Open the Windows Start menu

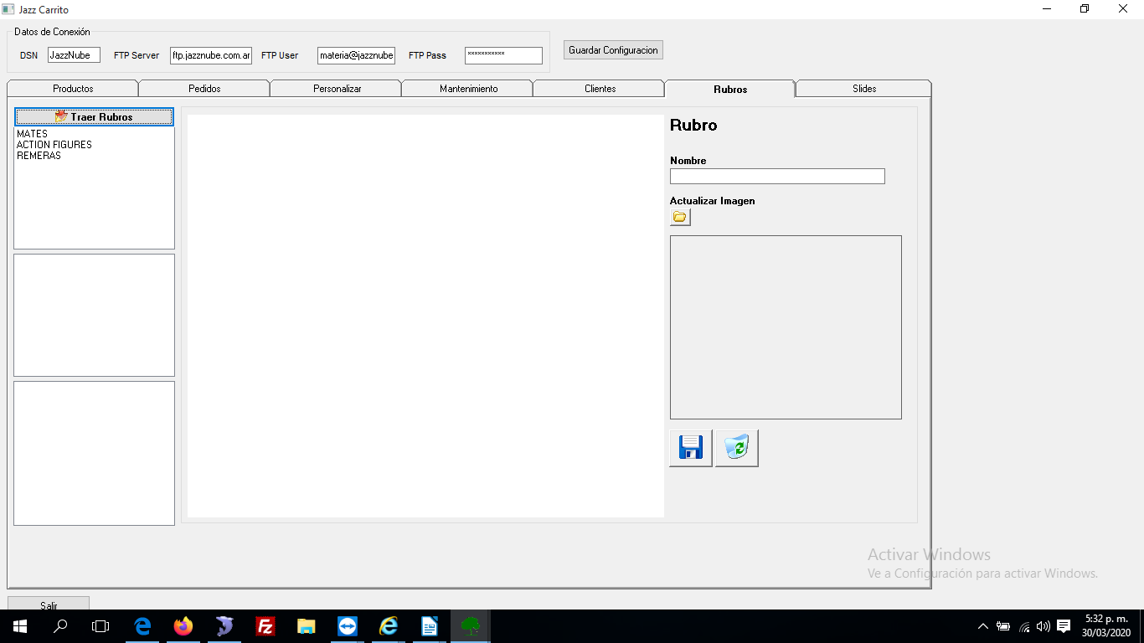[x=20, y=626]
